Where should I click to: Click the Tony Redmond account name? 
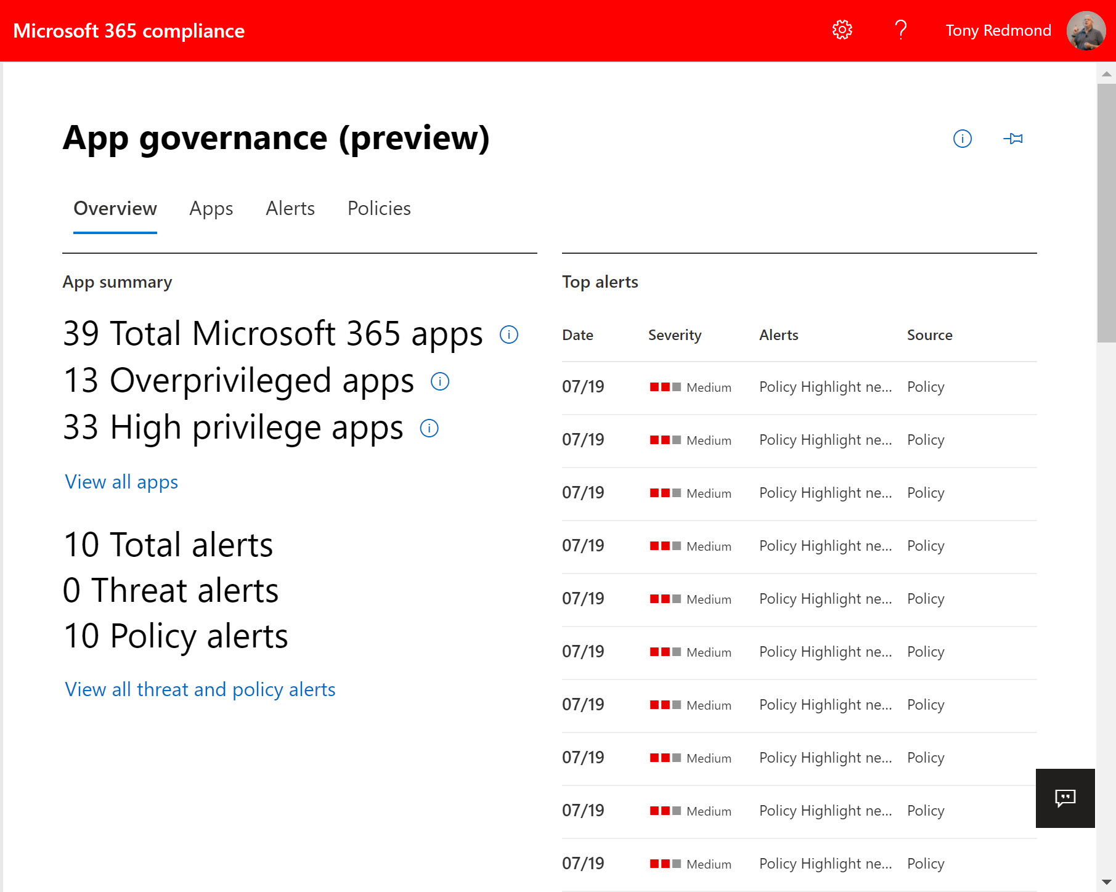(x=998, y=30)
